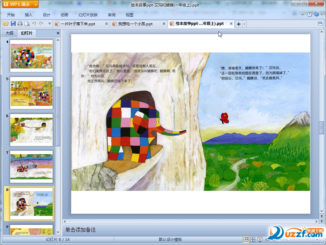Click the left text block on the slide
The width and height of the screenshot is (326, 245).
(128, 73)
